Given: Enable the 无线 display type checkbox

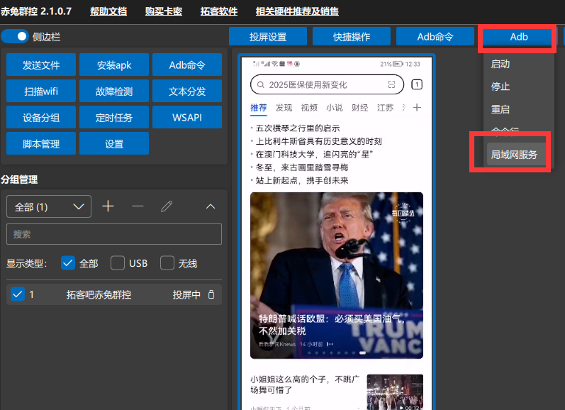Looking at the screenshot, I should coord(167,263).
